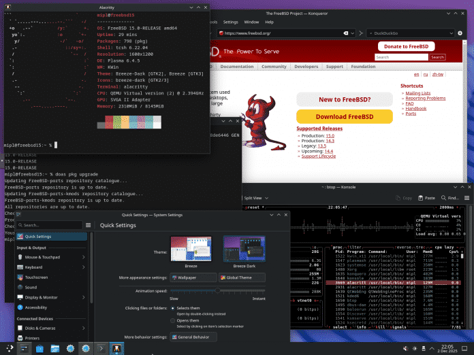Image resolution: width=474 pixels, height=355 pixels.
Task: Click the Show Desktop icon in panel
Action: (x=464, y=349)
